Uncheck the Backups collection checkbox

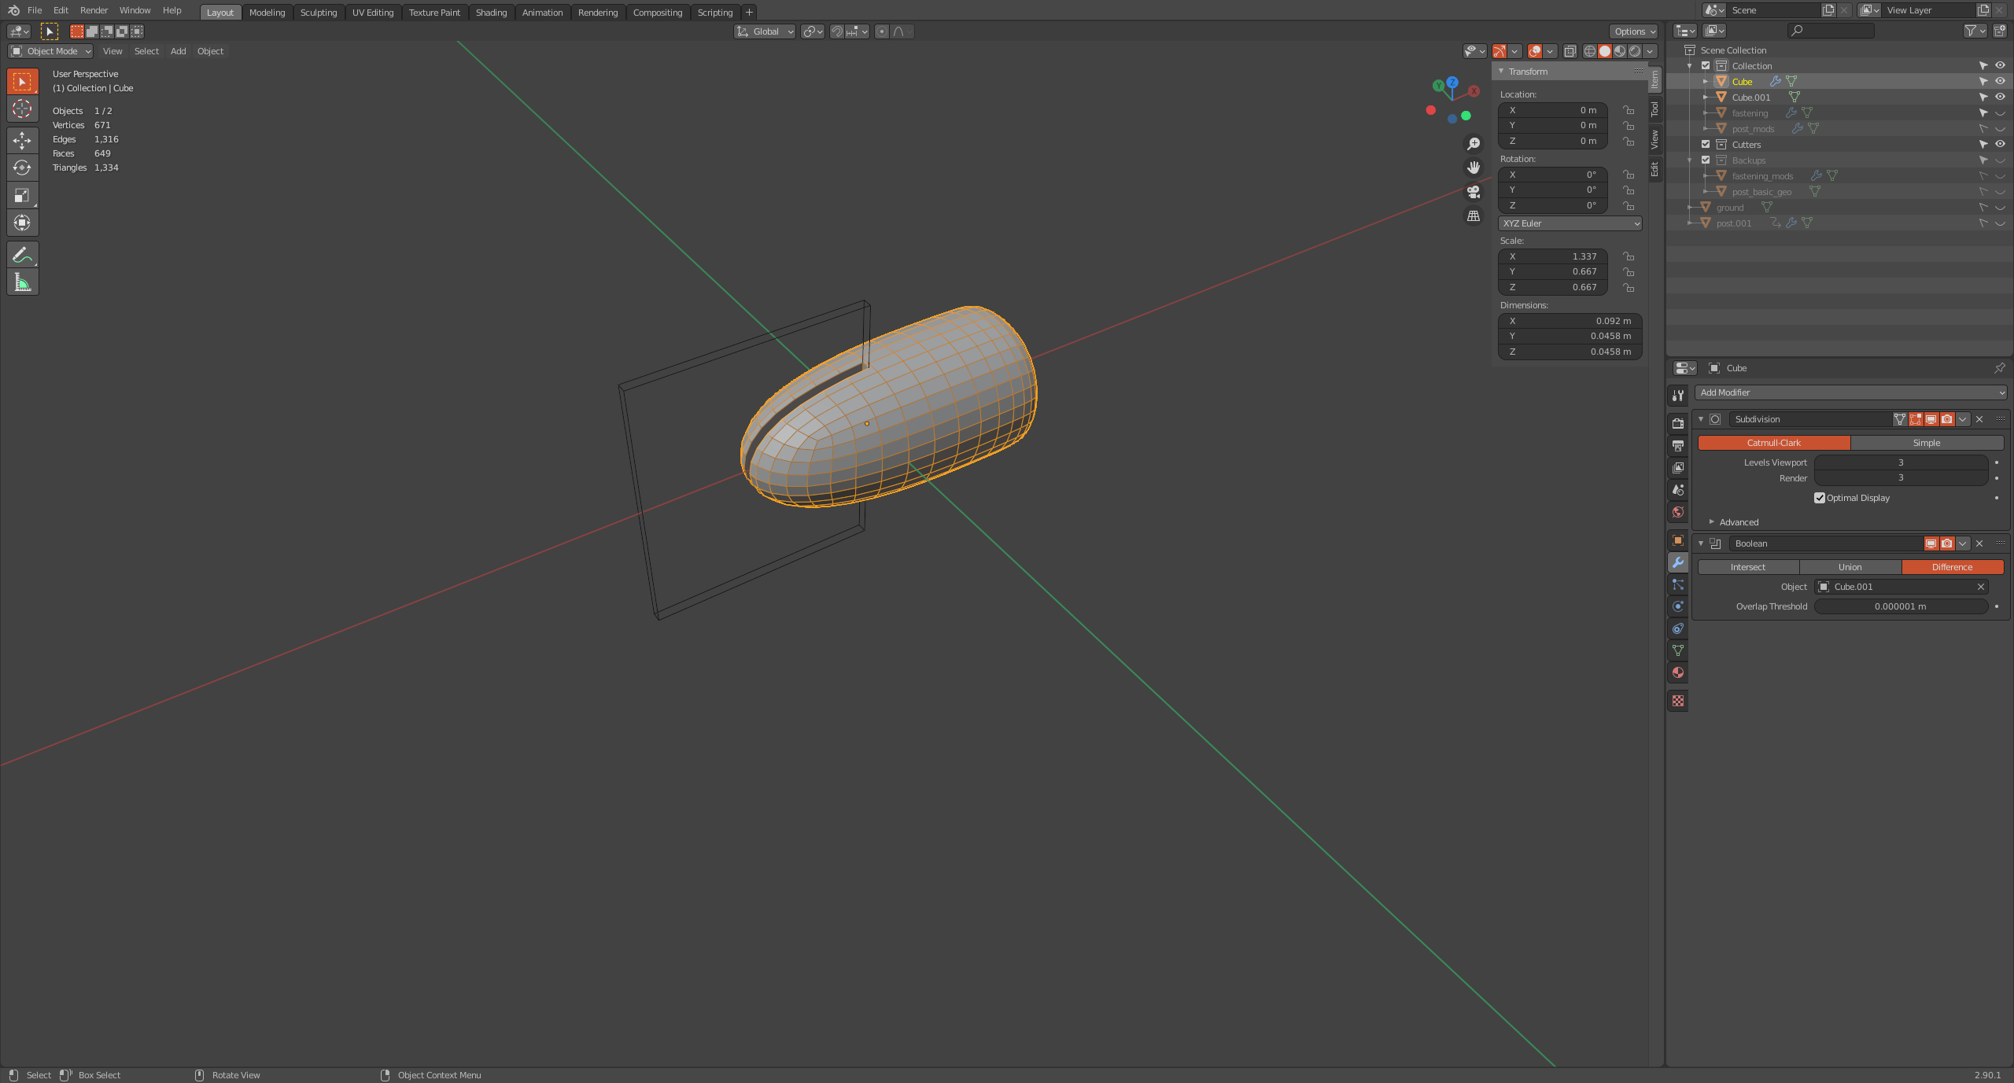[x=1706, y=160]
